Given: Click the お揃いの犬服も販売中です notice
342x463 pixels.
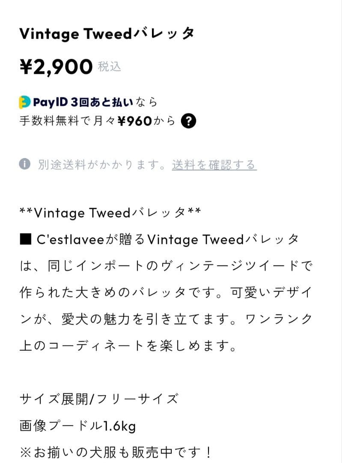Looking at the screenshot, I should pyautogui.click(x=117, y=451).
